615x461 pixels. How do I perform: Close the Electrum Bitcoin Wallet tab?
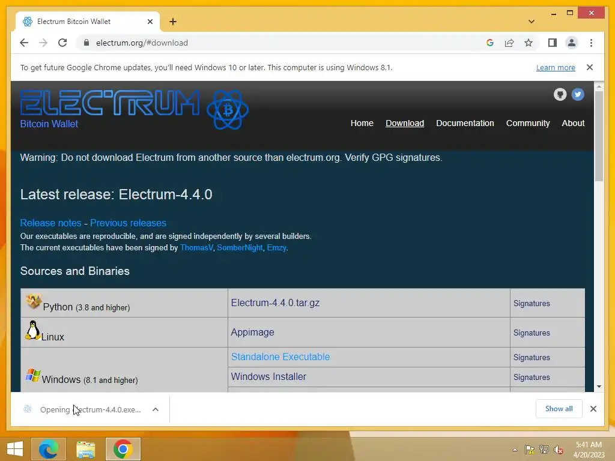150,22
